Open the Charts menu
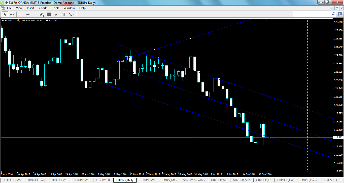This screenshot has height=183, width=344. coord(43,8)
